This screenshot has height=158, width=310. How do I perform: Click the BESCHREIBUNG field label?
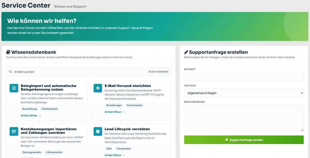[195, 102]
